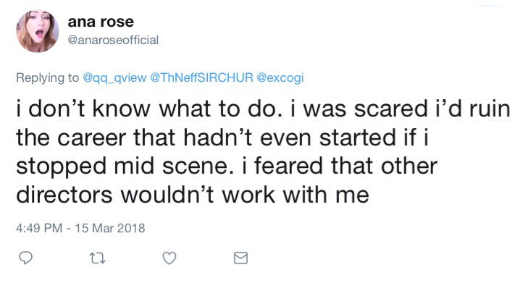The image size is (528, 288).
Task: Click the line 'directors wouldn't work with me'
Action: (193, 195)
